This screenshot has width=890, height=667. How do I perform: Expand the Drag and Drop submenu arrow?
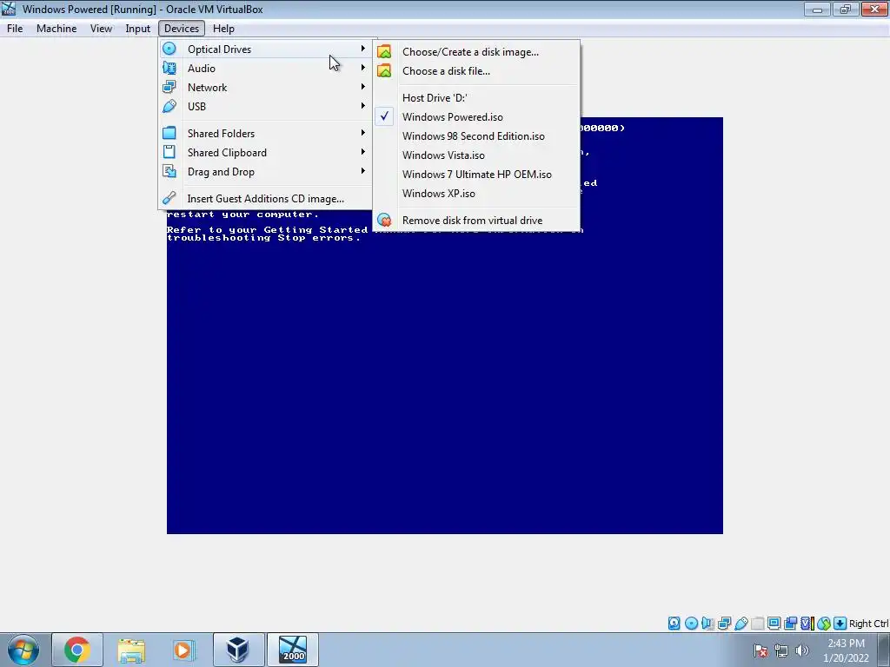pyautogui.click(x=362, y=171)
